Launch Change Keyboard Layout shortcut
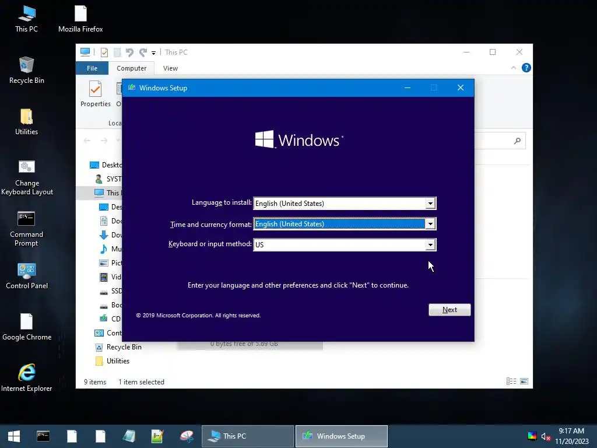Screen dimensions: 597x448 (x=27, y=177)
